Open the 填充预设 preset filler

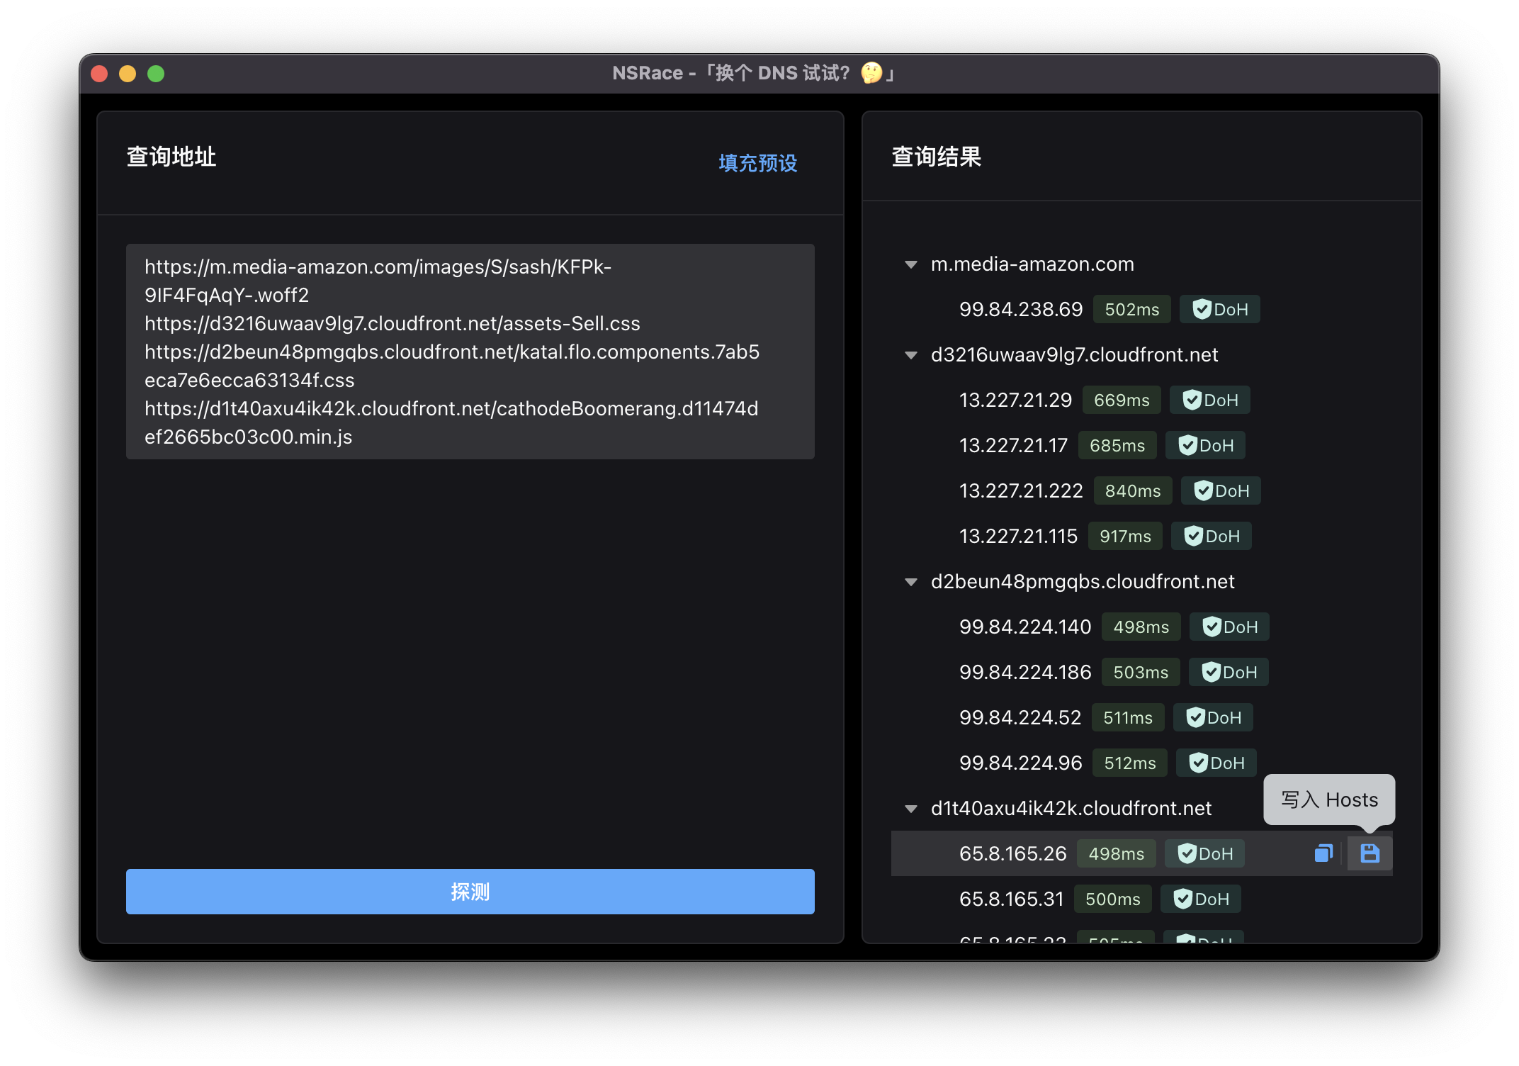point(757,163)
